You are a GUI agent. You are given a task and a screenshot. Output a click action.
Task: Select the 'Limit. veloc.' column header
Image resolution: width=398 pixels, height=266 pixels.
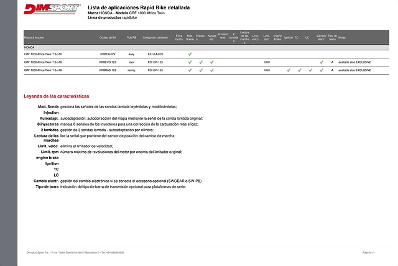(x=256, y=37)
